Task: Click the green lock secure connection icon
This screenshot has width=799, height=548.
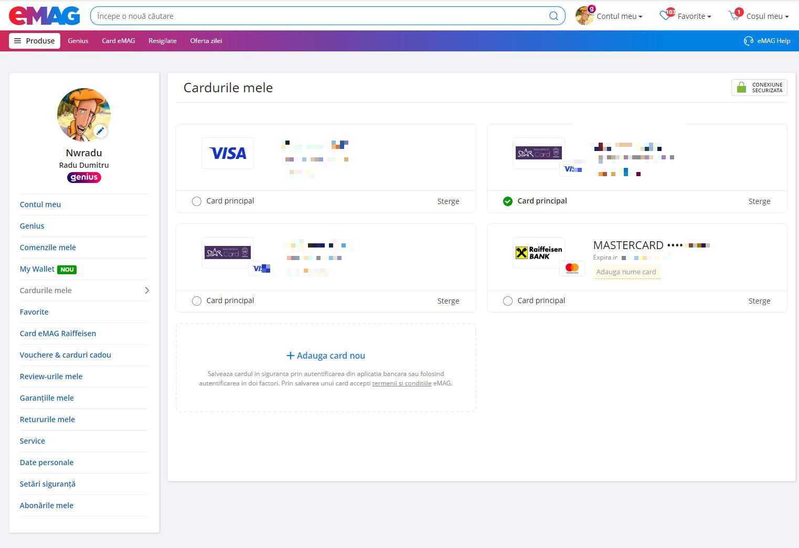Action: [x=741, y=88]
